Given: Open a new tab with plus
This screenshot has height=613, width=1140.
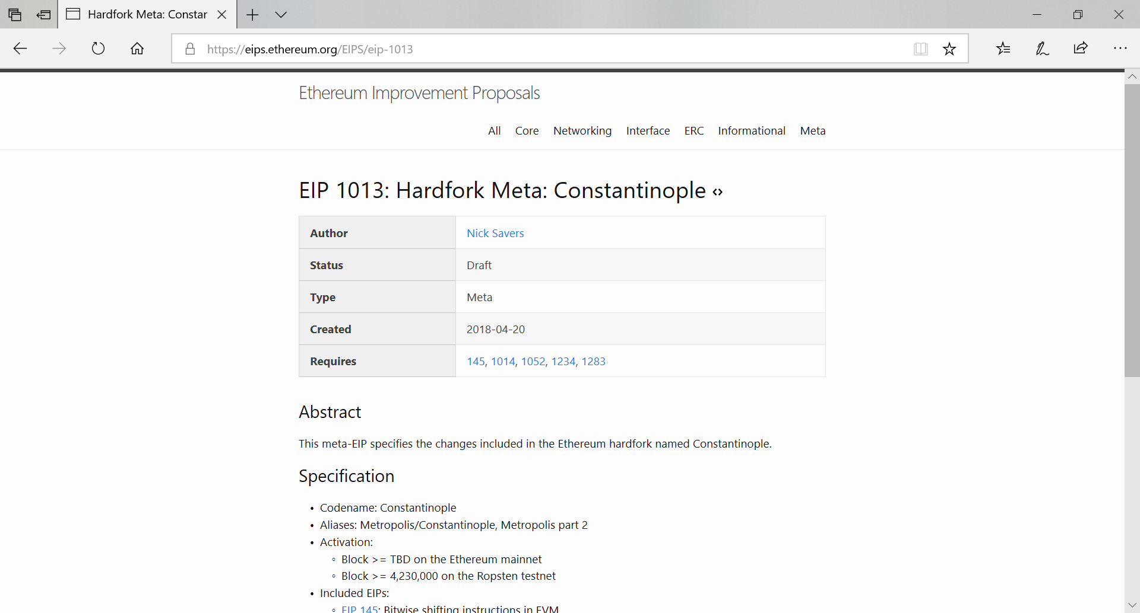Looking at the screenshot, I should 252,14.
